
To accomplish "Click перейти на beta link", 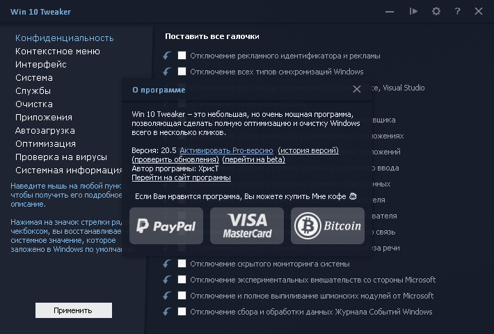I will click(254, 159).
